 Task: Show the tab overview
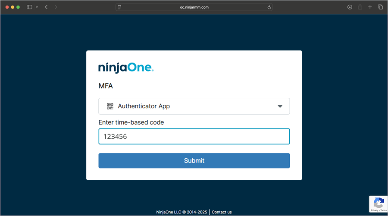point(380,7)
